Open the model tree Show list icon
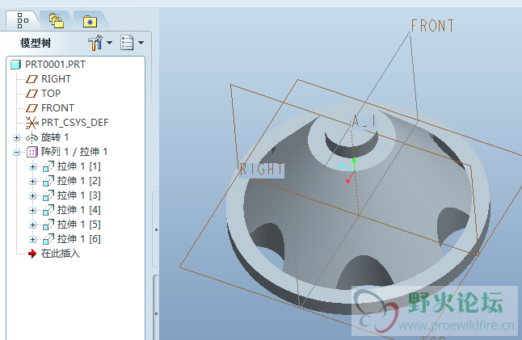 pos(127,43)
